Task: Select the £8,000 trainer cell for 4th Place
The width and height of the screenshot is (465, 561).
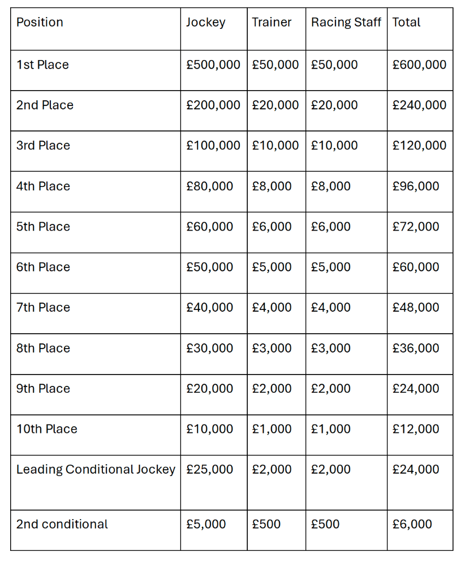Action: pyautogui.click(x=276, y=192)
